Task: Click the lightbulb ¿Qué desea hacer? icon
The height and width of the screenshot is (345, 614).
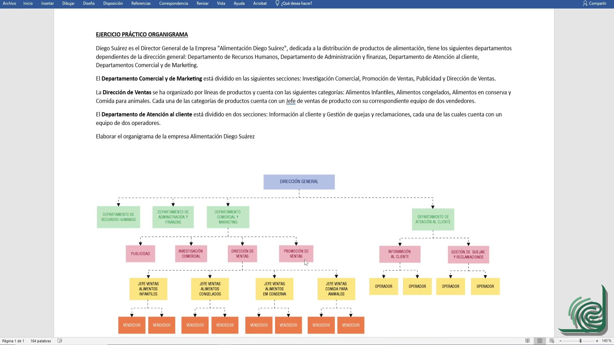Action: click(277, 3)
